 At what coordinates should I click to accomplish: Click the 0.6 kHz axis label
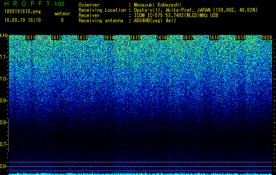pos(3,166)
